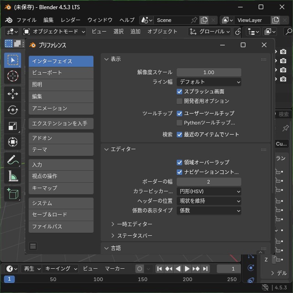Switch to the ビューポート preferences tab
Image resolution: width=293 pixels, height=293 pixels.
(x=61, y=73)
